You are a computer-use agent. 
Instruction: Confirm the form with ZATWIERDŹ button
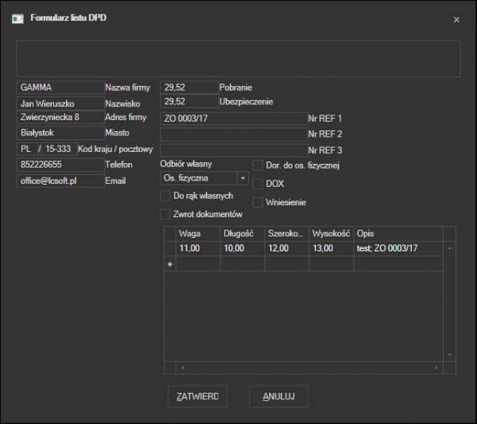(197, 397)
